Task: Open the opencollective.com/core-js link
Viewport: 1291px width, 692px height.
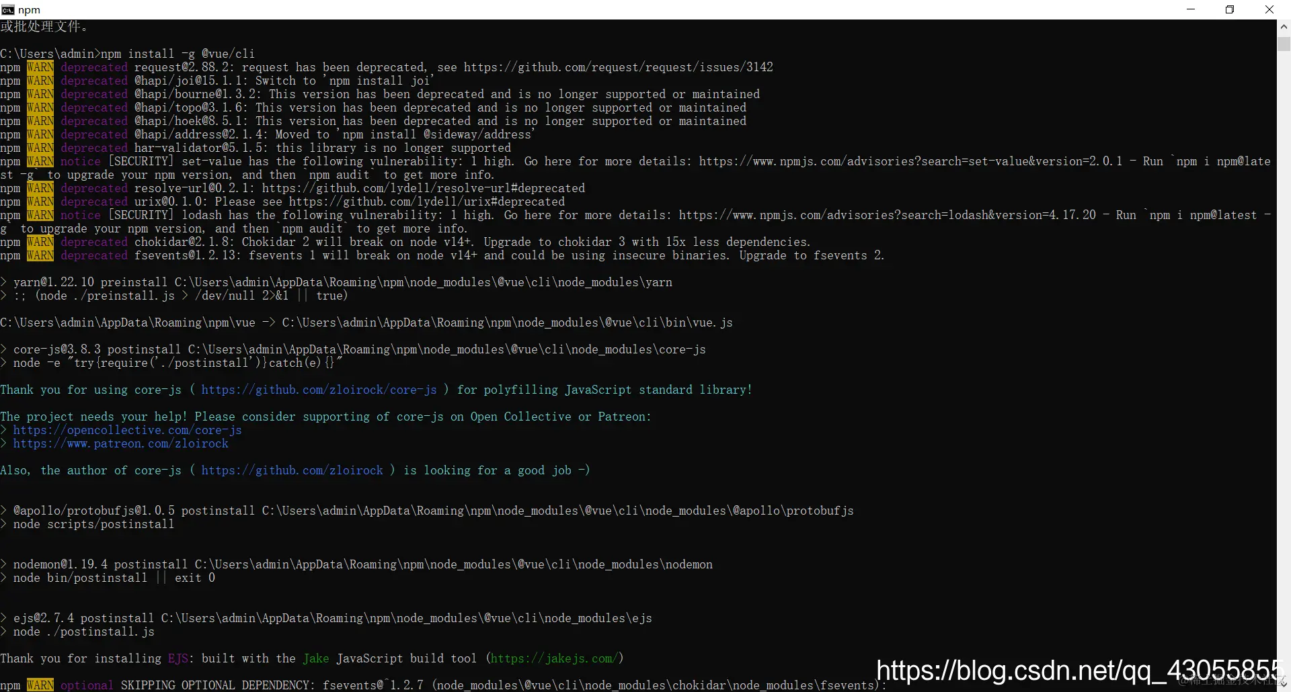Action: [x=127, y=430]
